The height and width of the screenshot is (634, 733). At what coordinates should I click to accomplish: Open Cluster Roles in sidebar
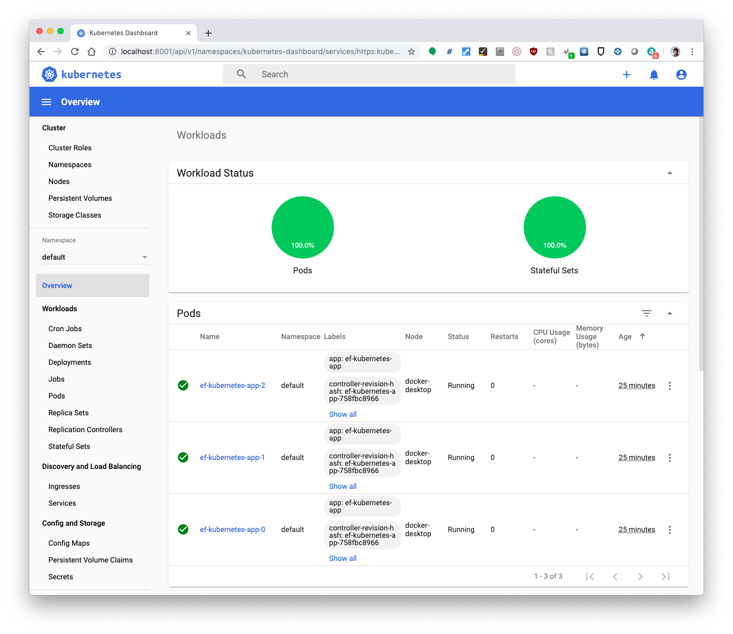coord(70,148)
